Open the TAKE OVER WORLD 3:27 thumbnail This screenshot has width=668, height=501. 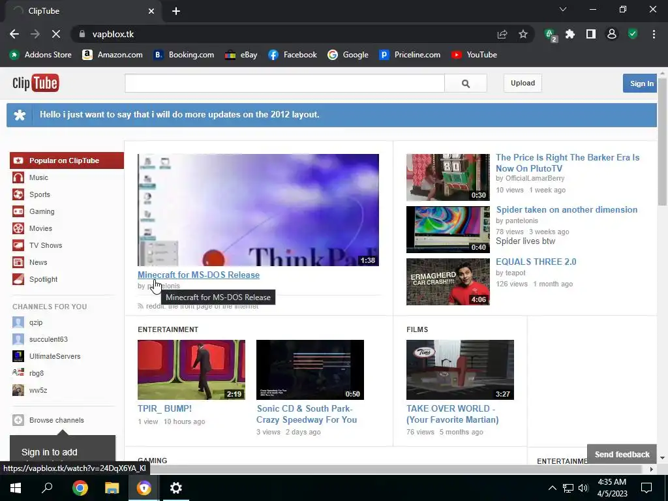click(x=460, y=370)
